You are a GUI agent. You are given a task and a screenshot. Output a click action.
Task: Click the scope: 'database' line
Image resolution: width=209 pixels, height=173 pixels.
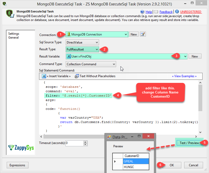(64, 87)
